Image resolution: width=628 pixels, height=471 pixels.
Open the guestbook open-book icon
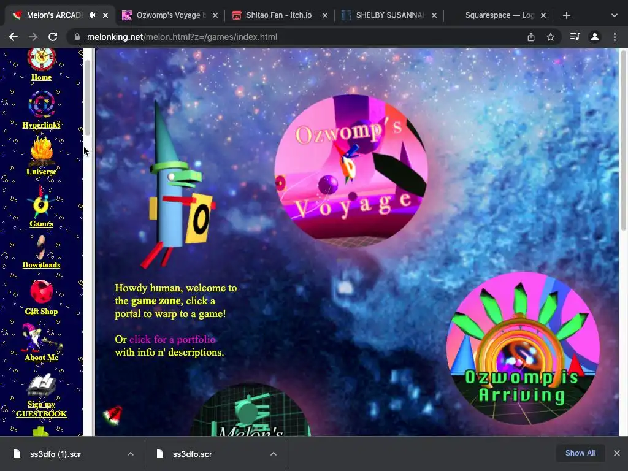[x=41, y=386]
